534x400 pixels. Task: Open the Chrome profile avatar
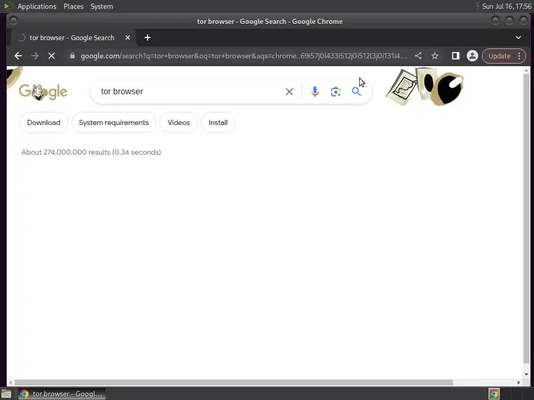coord(472,56)
